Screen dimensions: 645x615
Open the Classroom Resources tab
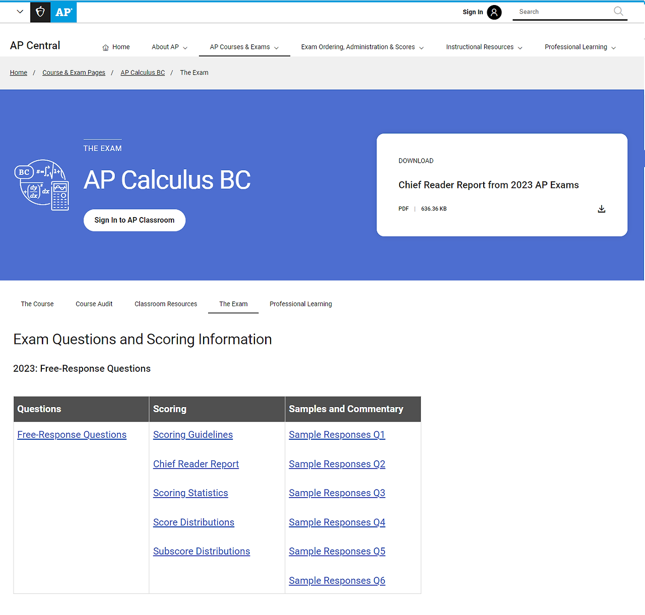tap(166, 304)
